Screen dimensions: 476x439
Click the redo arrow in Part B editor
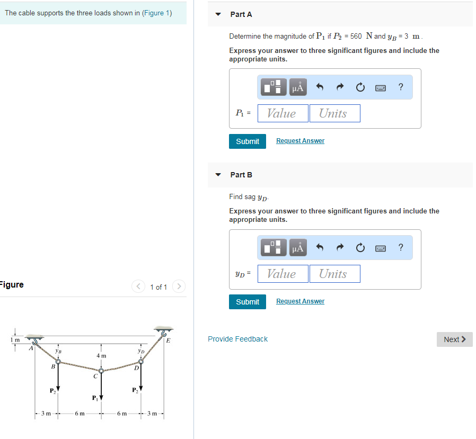pos(339,247)
